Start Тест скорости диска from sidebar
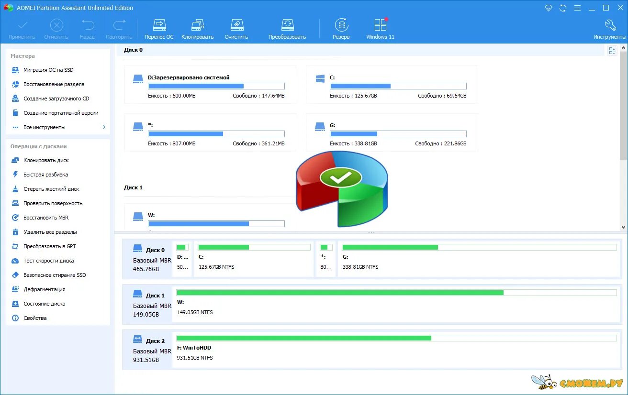 tap(48, 261)
